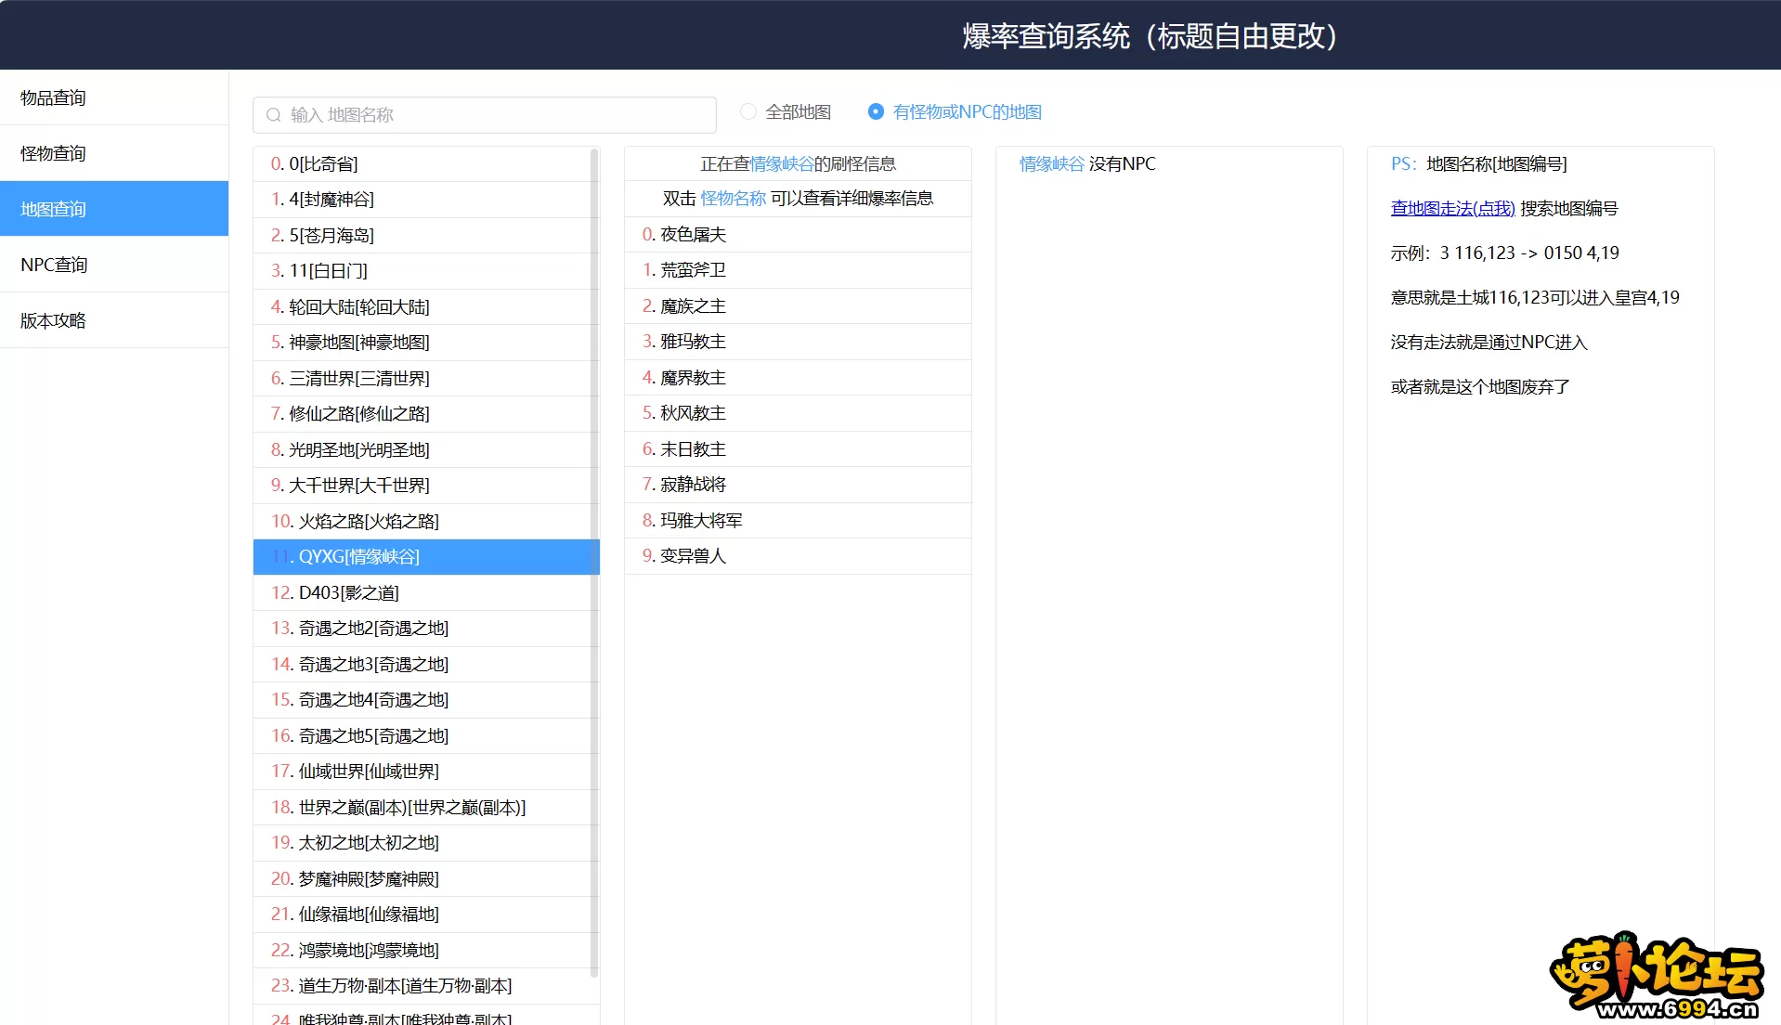Select the 有怪物或NPC的地图 radio button
This screenshot has width=1781, height=1025.
click(x=876, y=111)
